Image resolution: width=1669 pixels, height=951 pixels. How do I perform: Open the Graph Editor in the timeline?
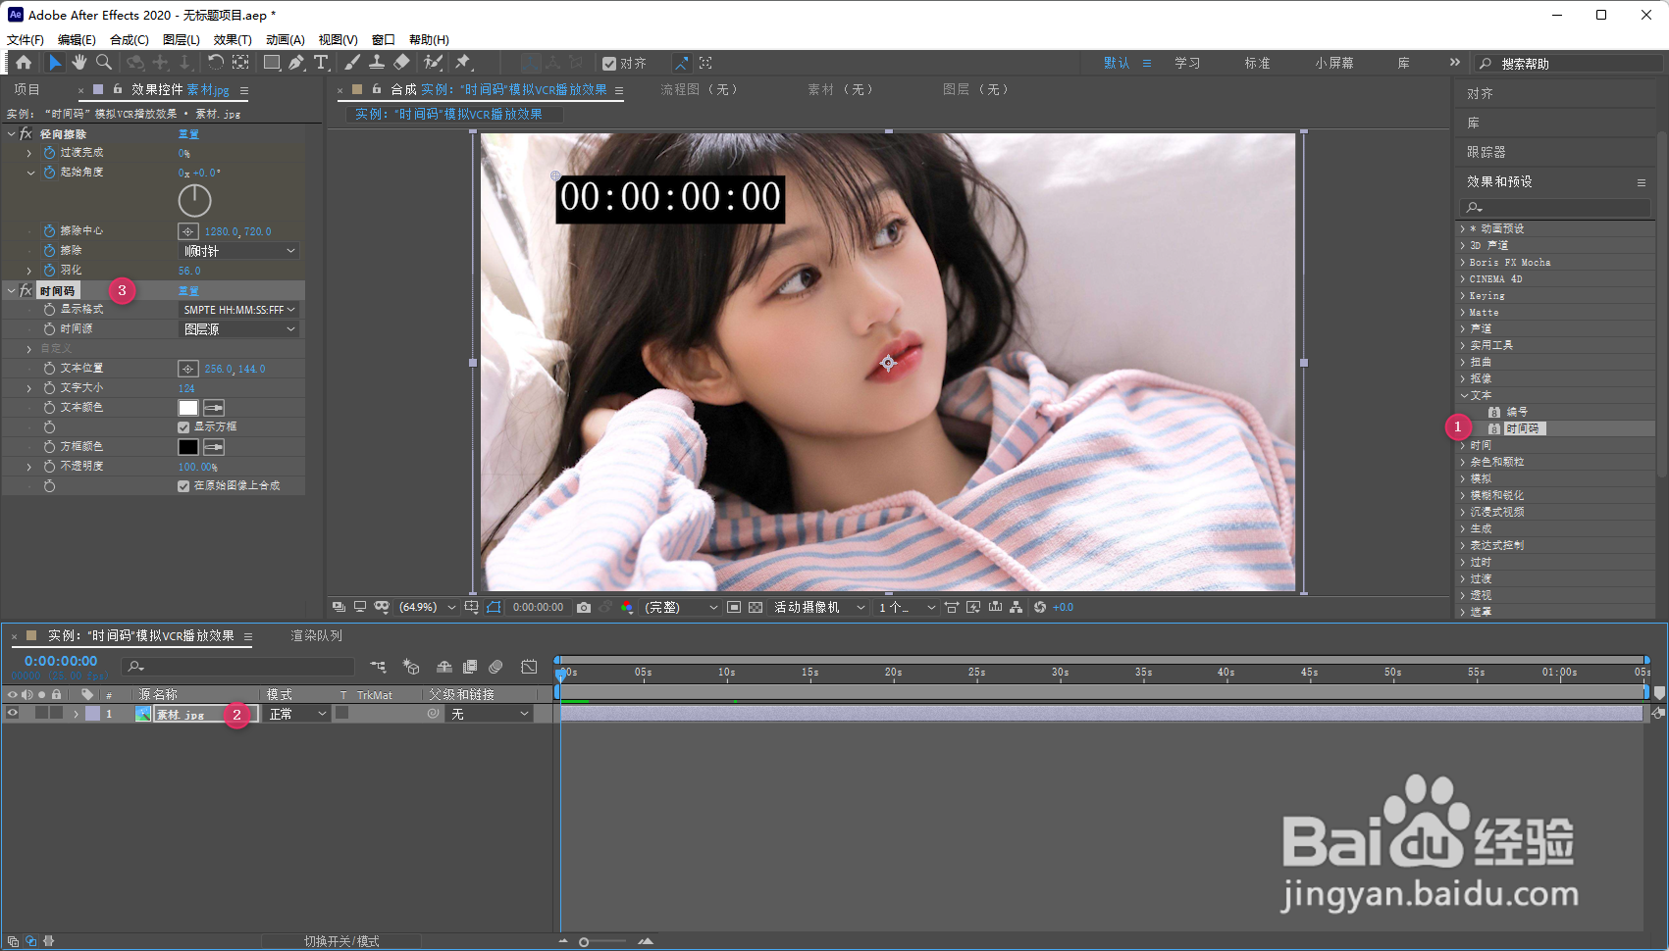coord(529,666)
